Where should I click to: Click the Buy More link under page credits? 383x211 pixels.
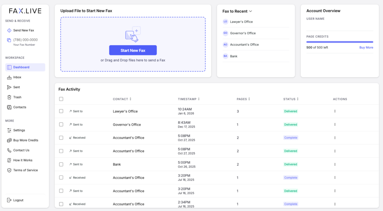(366, 48)
